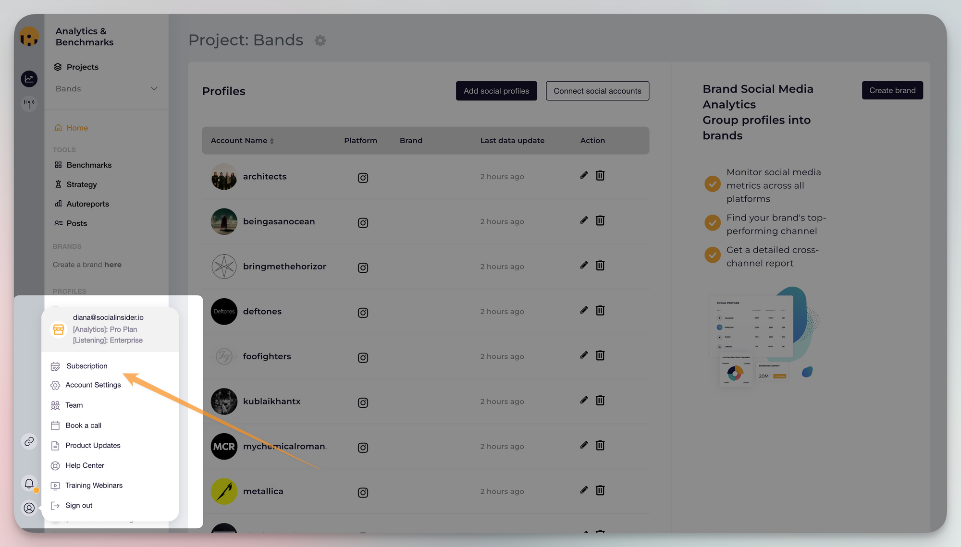961x547 pixels.
Task: Click metallica profile avatar
Action: pos(224,492)
